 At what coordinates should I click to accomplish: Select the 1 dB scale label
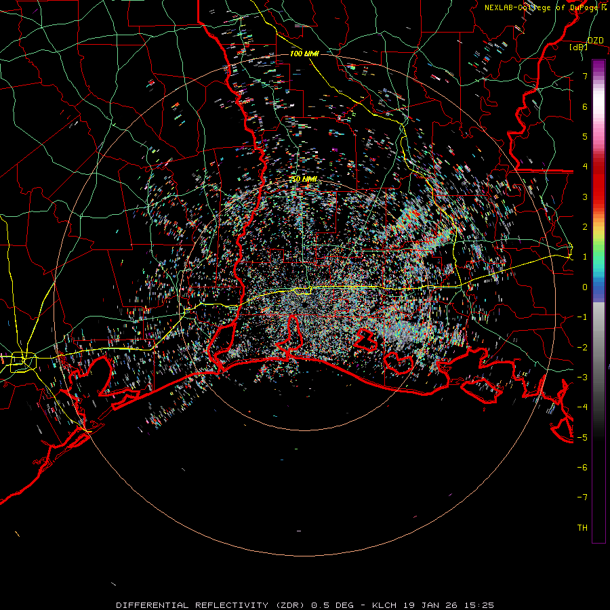pyautogui.click(x=585, y=257)
